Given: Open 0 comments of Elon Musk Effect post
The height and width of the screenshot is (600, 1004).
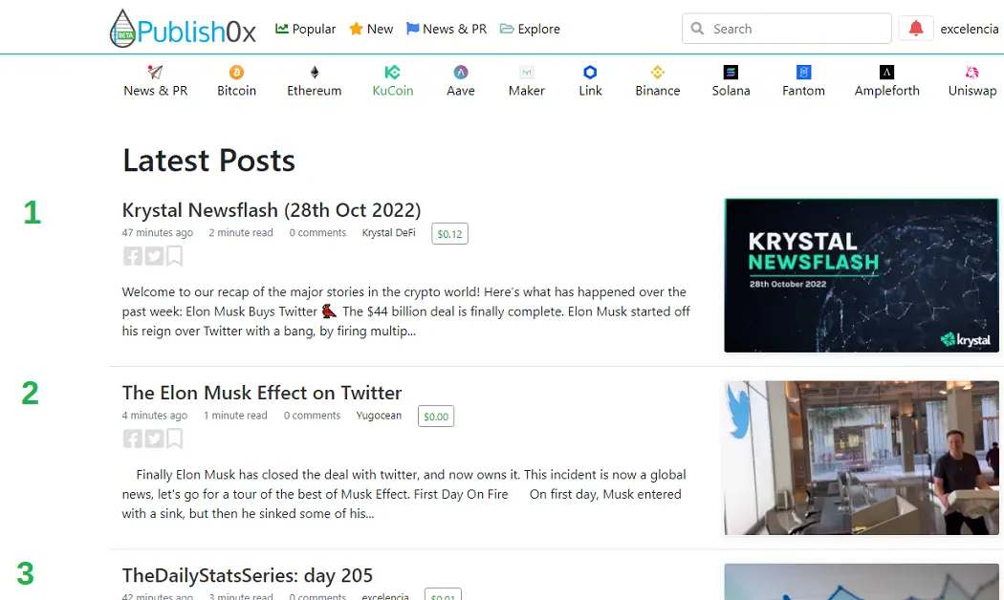Looking at the screenshot, I should [x=313, y=416].
